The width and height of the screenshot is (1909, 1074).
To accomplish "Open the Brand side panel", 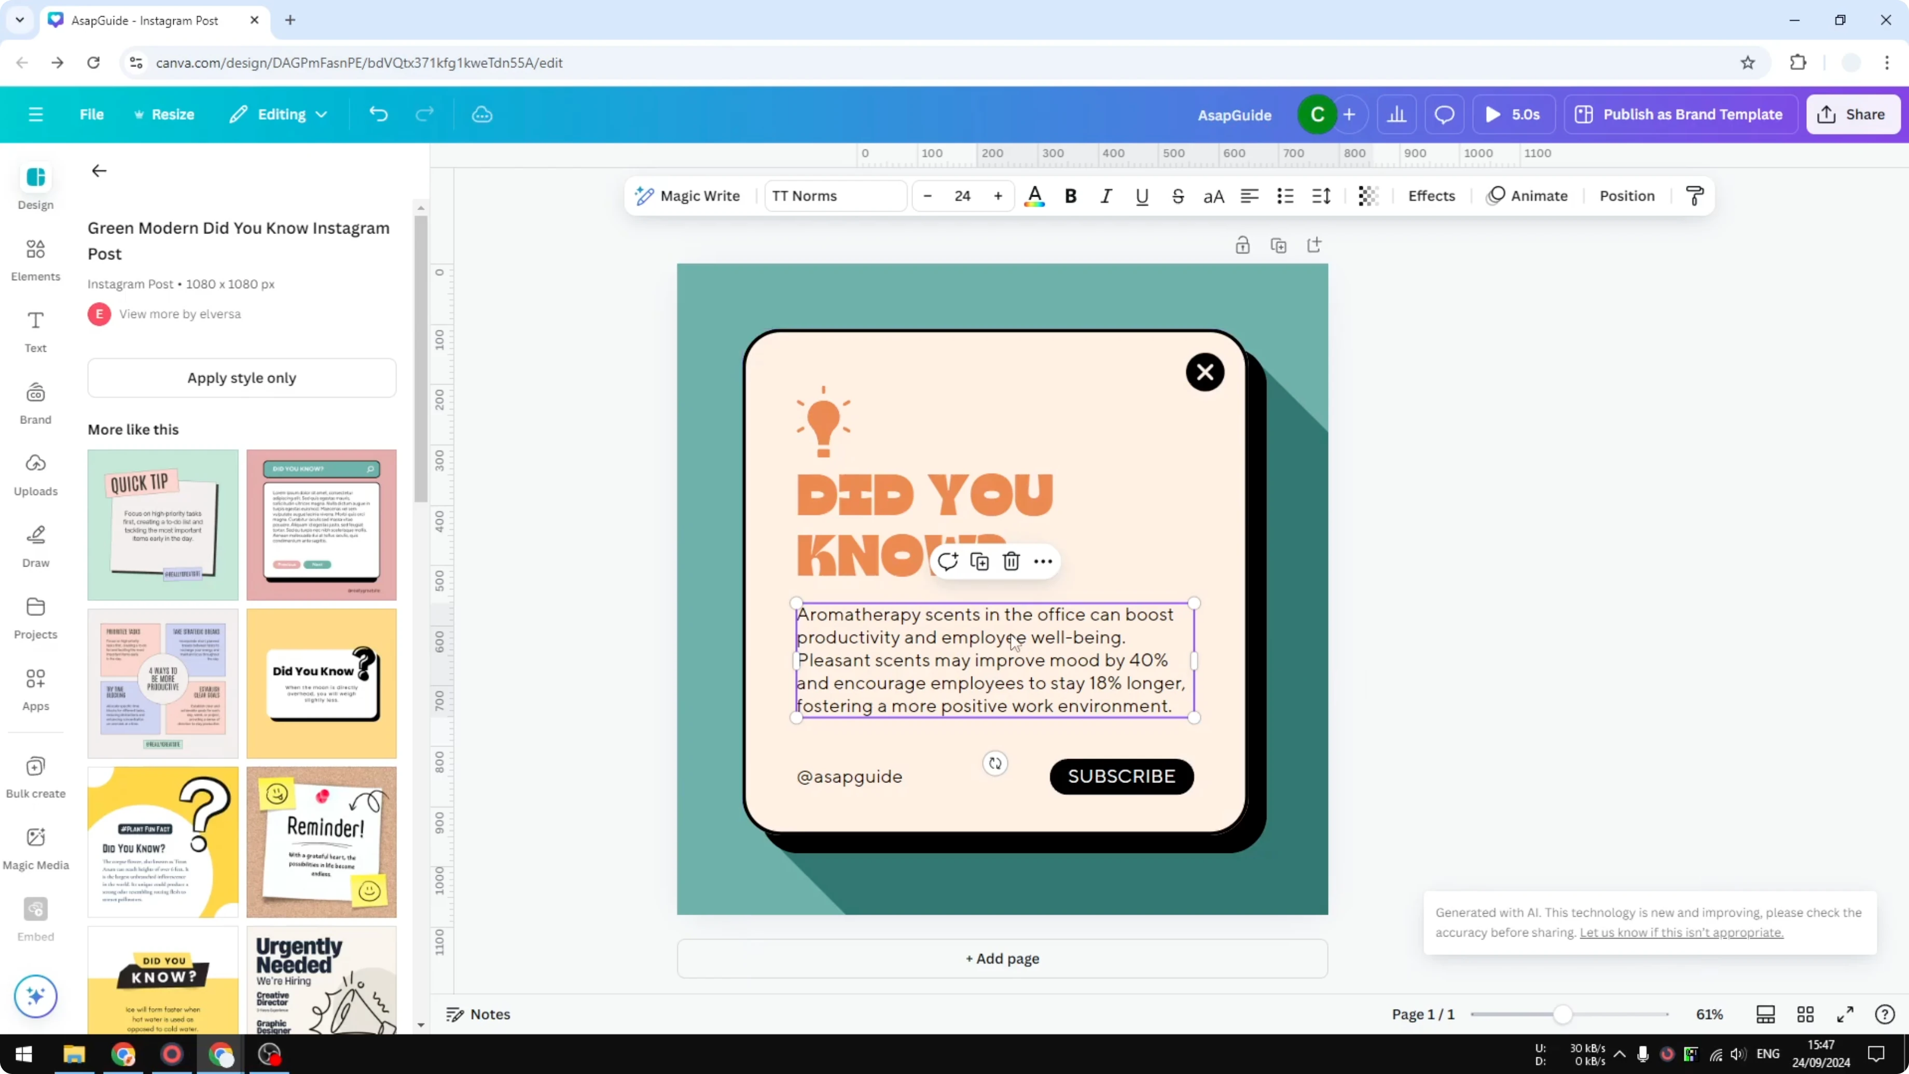I will click(36, 403).
